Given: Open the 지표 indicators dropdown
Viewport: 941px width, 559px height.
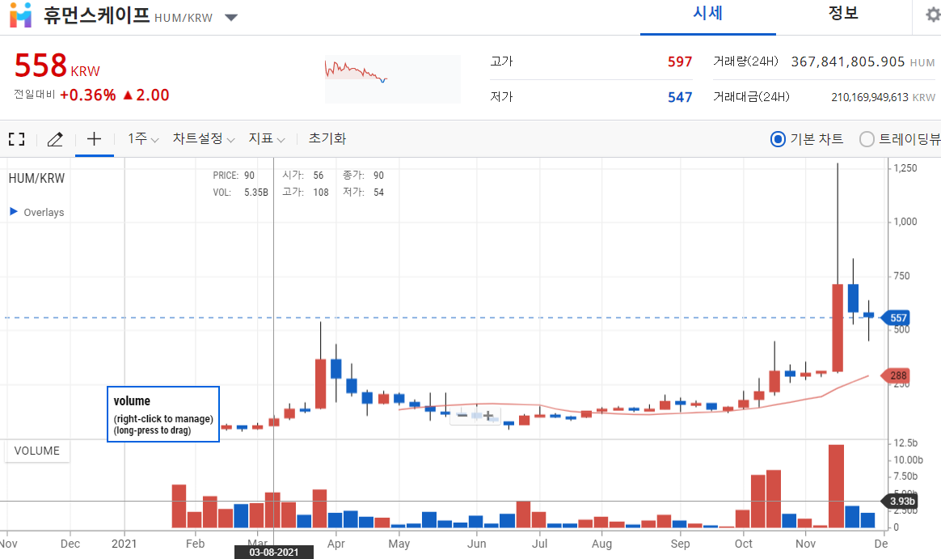Looking at the screenshot, I should (x=267, y=138).
